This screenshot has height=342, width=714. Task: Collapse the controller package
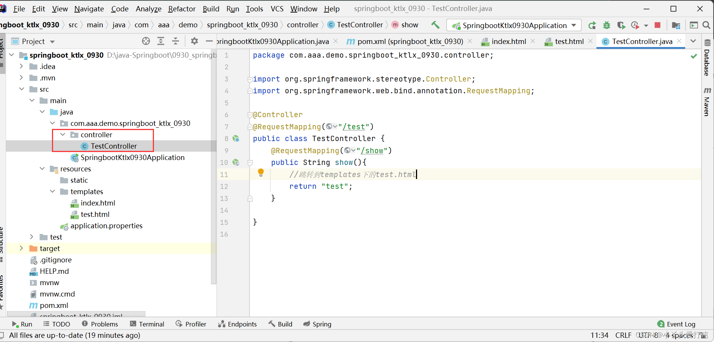(x=63, y=135)
